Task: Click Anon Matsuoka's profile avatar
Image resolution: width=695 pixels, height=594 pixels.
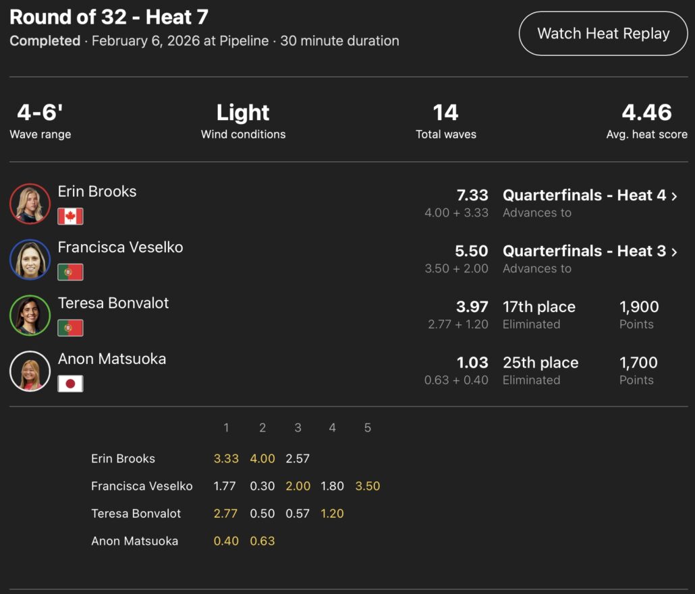Action: [x=30, y=371]
